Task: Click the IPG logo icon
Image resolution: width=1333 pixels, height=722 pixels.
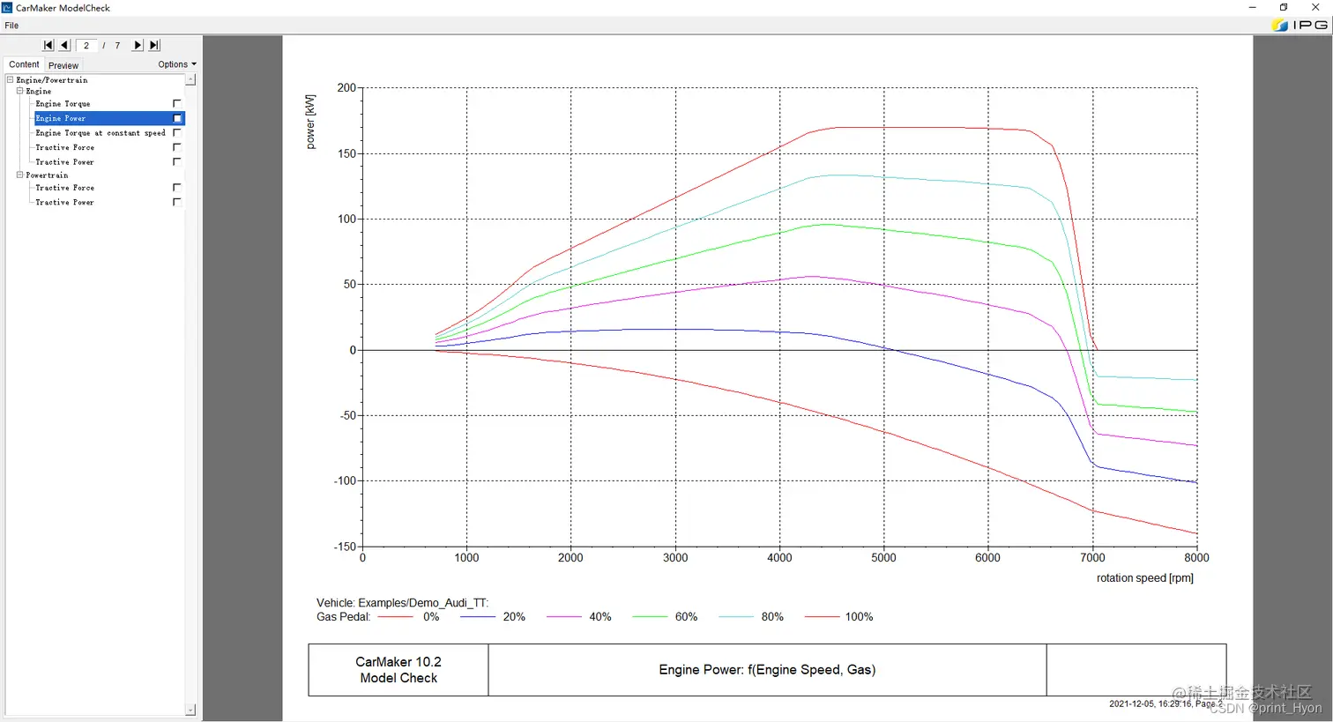Action: click(1300, 26)
